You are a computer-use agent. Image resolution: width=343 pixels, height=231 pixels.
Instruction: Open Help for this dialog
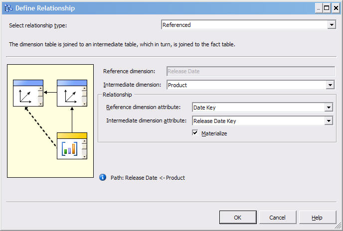point(317,218)
